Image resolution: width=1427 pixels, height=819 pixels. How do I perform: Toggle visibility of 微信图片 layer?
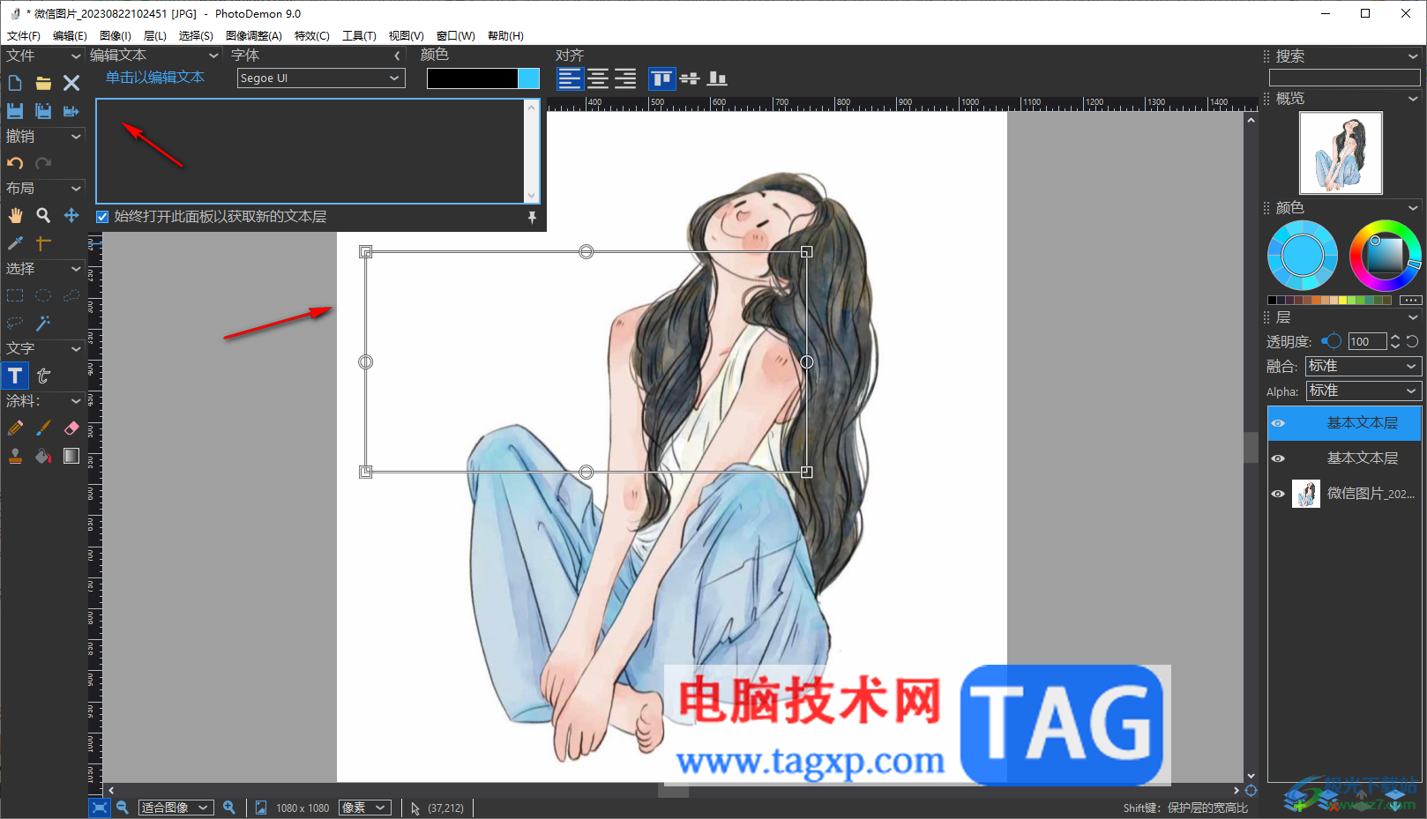point(1278,494)
